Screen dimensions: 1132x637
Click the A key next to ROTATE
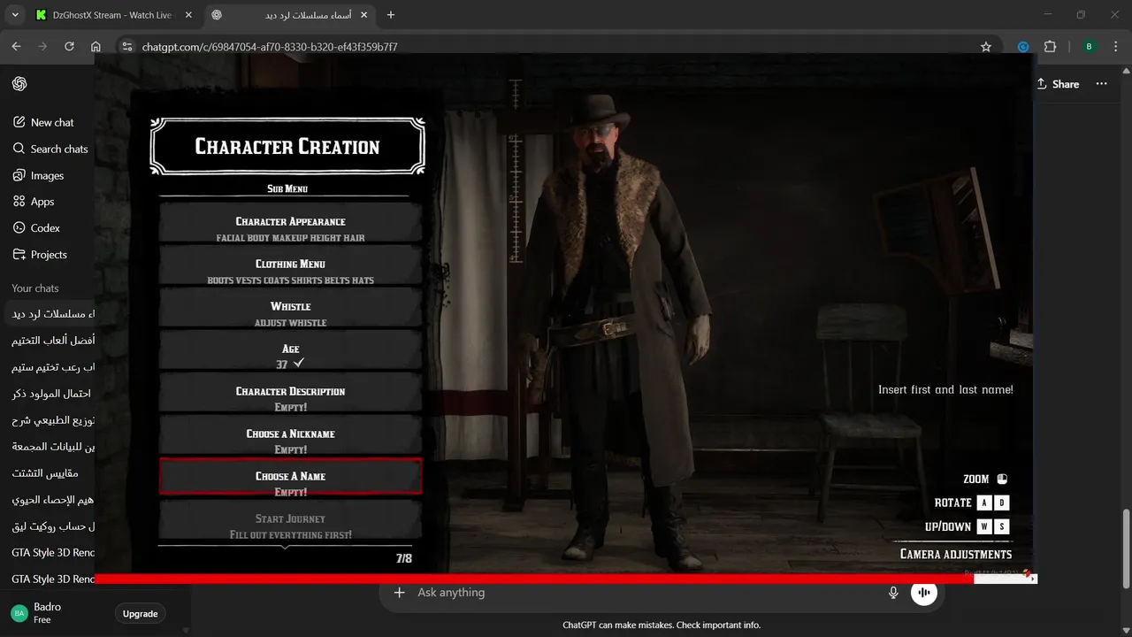click(984, 503)
